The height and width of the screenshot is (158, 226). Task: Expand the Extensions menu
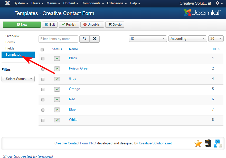pyautogui.click(x=117, y=3)
